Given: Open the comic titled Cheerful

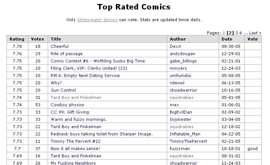Looking at the screenshot, I should 59,46.
